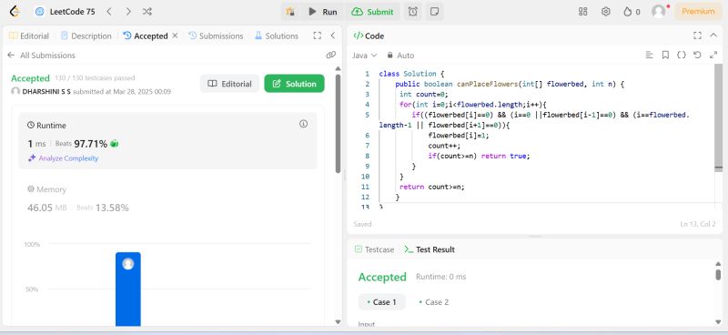The height and width of the screenshot is (335, 728).
Task: Switch to the Testcase tab
Action: click(374, 249)
